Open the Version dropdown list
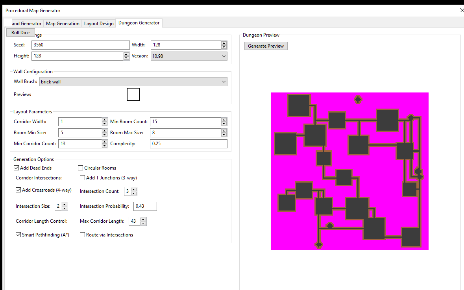 click(x=224, y=56)
